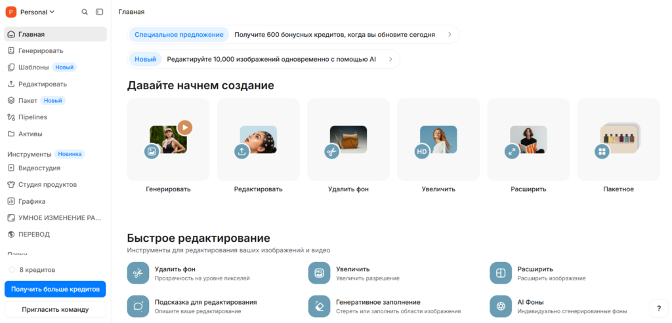Click the upload icon on Редактировать card
This screenshot has width=672, height=323.
[241, 151]
